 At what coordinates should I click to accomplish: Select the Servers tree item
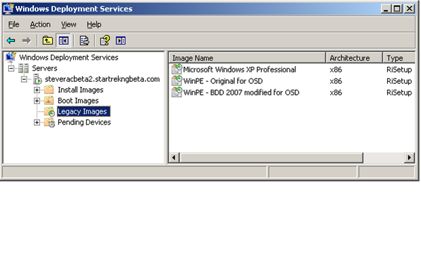tap(45, 68)
